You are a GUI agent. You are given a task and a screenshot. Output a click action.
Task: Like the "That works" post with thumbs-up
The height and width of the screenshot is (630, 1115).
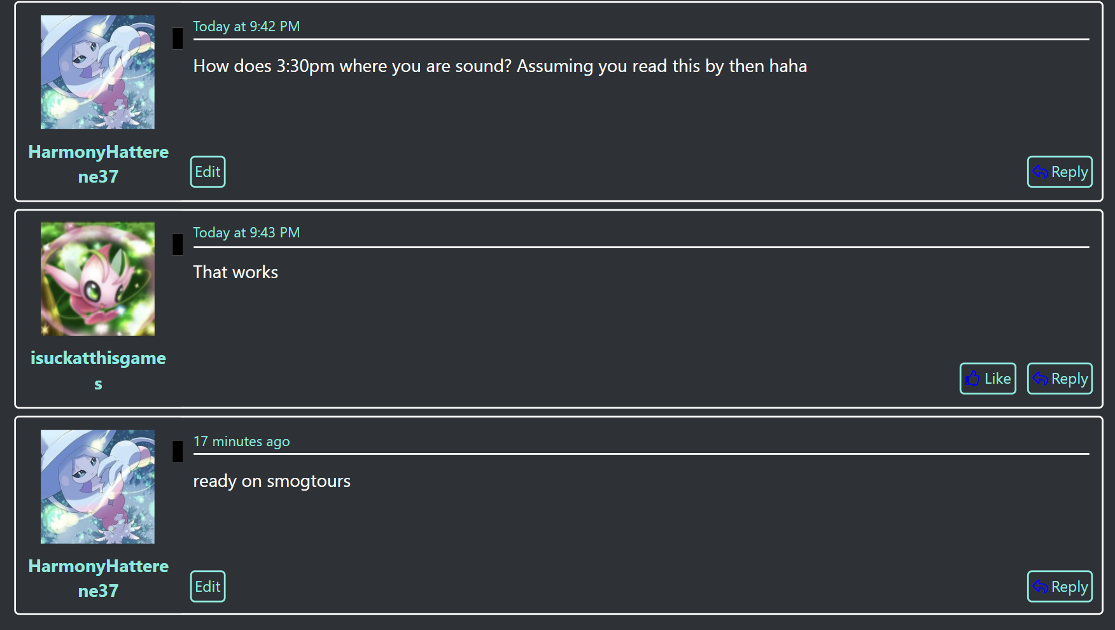click(987, 379)
